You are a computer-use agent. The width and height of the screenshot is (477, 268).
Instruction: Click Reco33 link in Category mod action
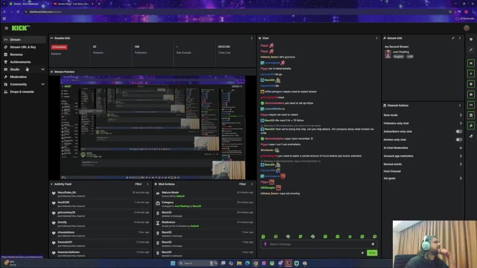(x=197, y=206)
